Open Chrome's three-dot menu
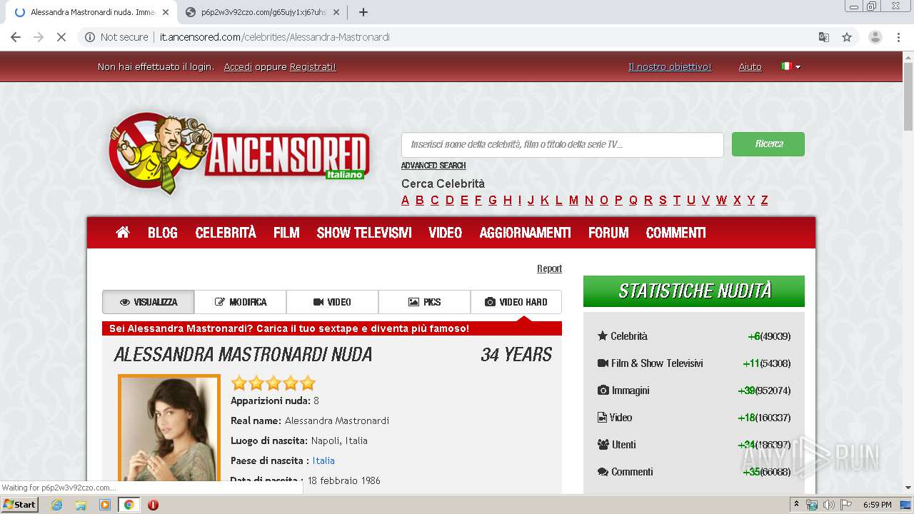The height and width of the screenshot is (514, 914). (899, 37)
